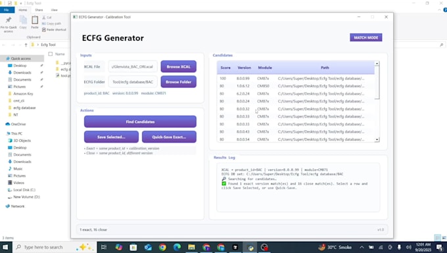Click Explorer's search icon
This screenshot has width=447, height=253.
pyautogui.click(x=441, y=45)
